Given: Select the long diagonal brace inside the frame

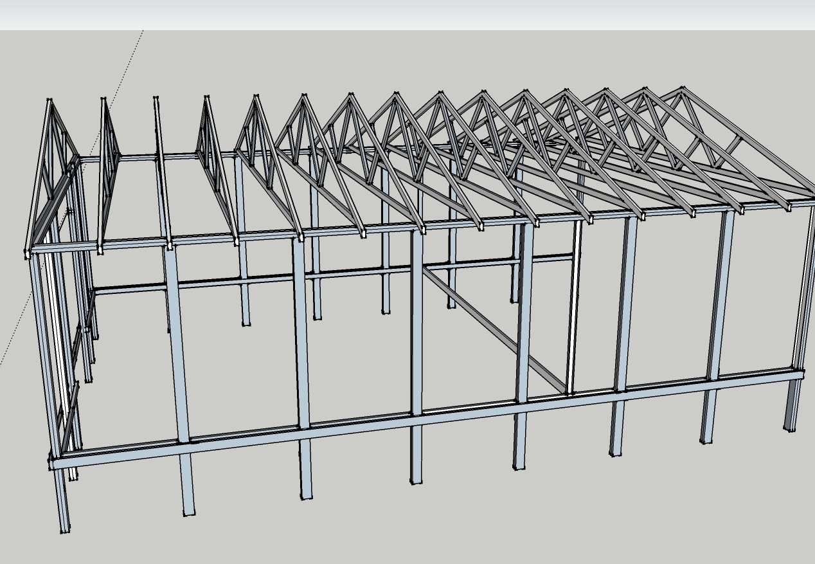Looking at the screenshot, I should [x=494, y=329].
